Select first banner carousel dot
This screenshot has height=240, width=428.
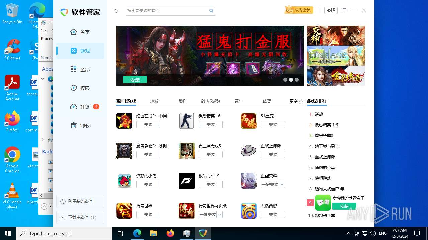click(x=285, y=80)
